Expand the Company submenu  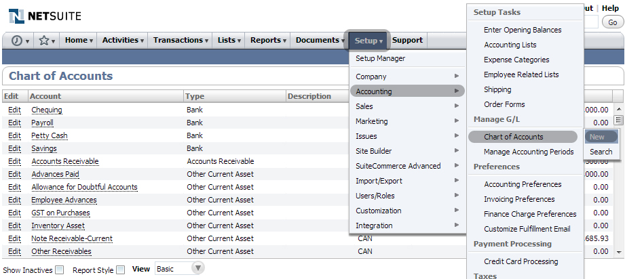[x=407, y=77]
